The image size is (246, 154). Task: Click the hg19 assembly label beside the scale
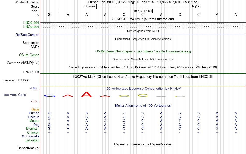[x=196, y=6]
